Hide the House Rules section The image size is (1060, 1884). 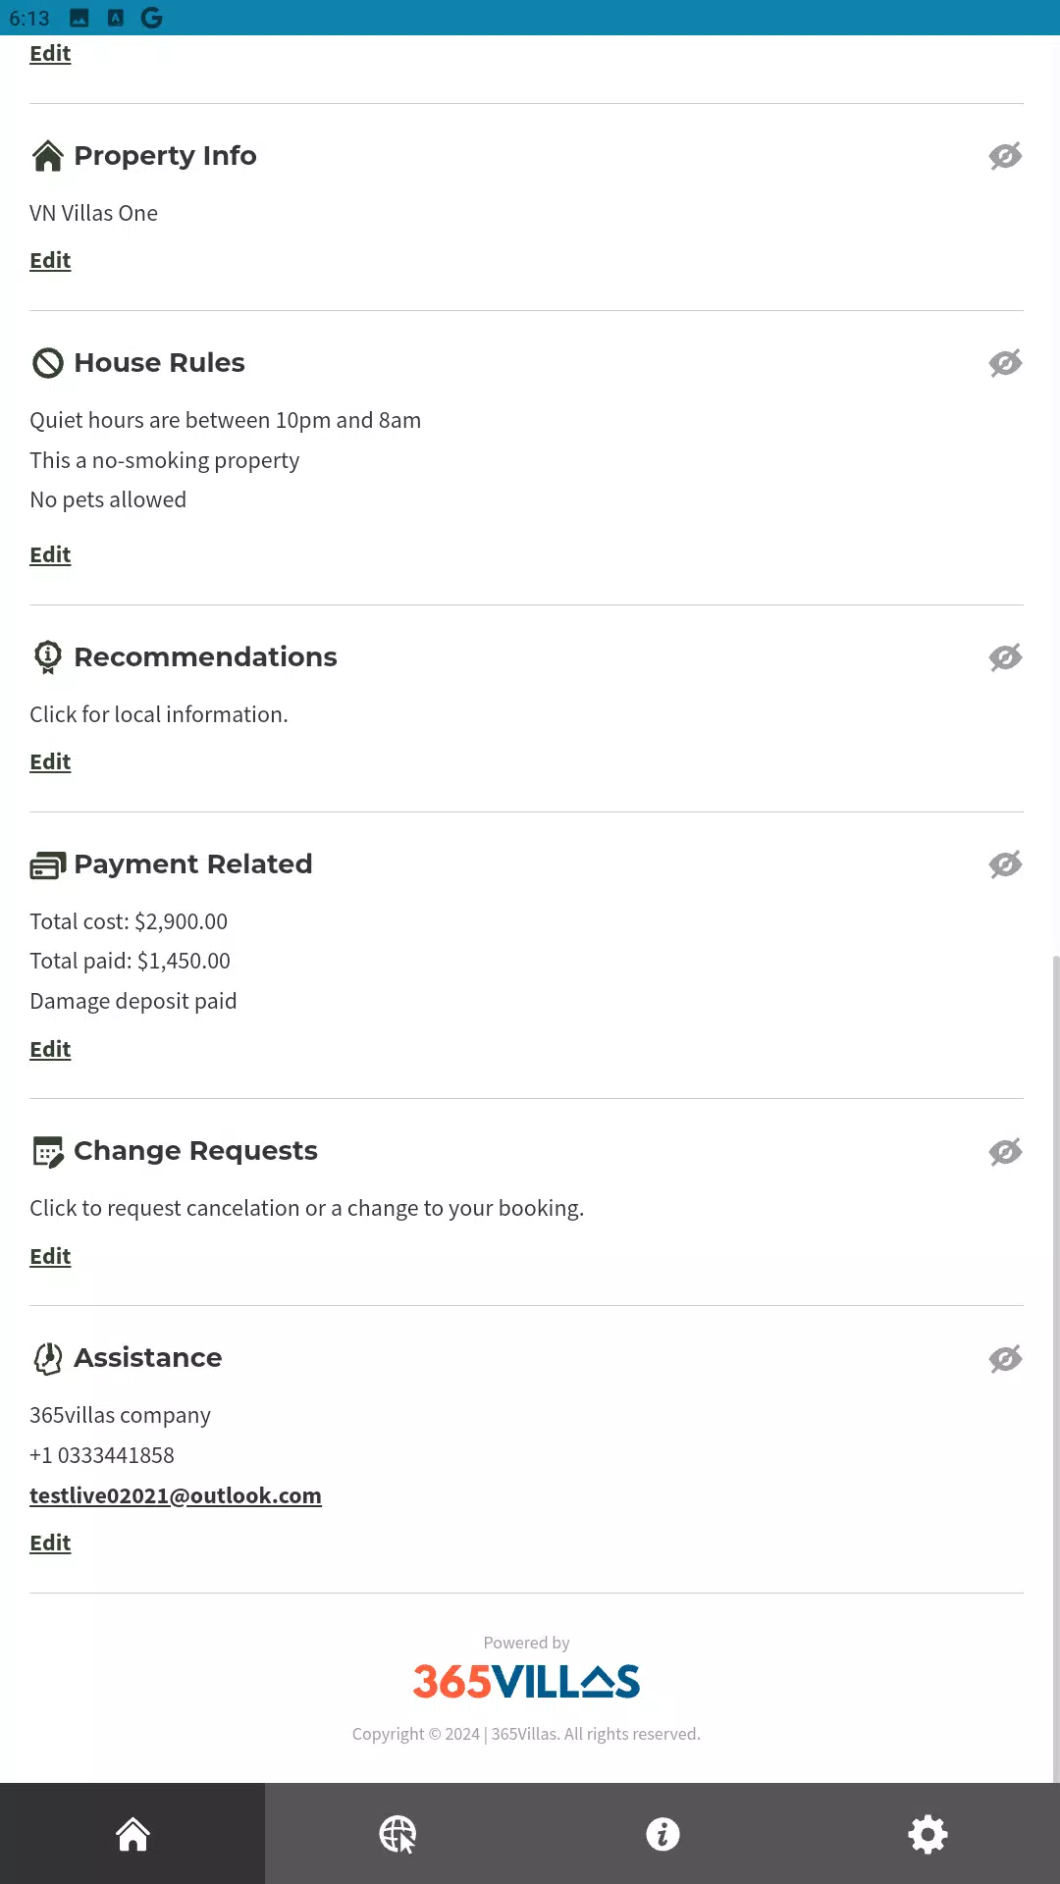(x=1005, y=363)
